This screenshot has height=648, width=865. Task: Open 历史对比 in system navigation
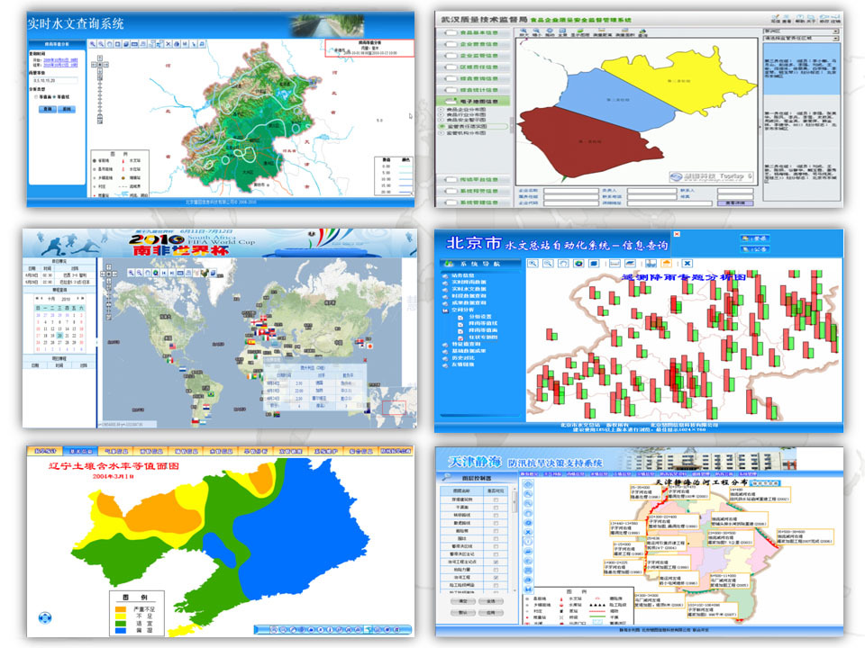tap(463, 358)
